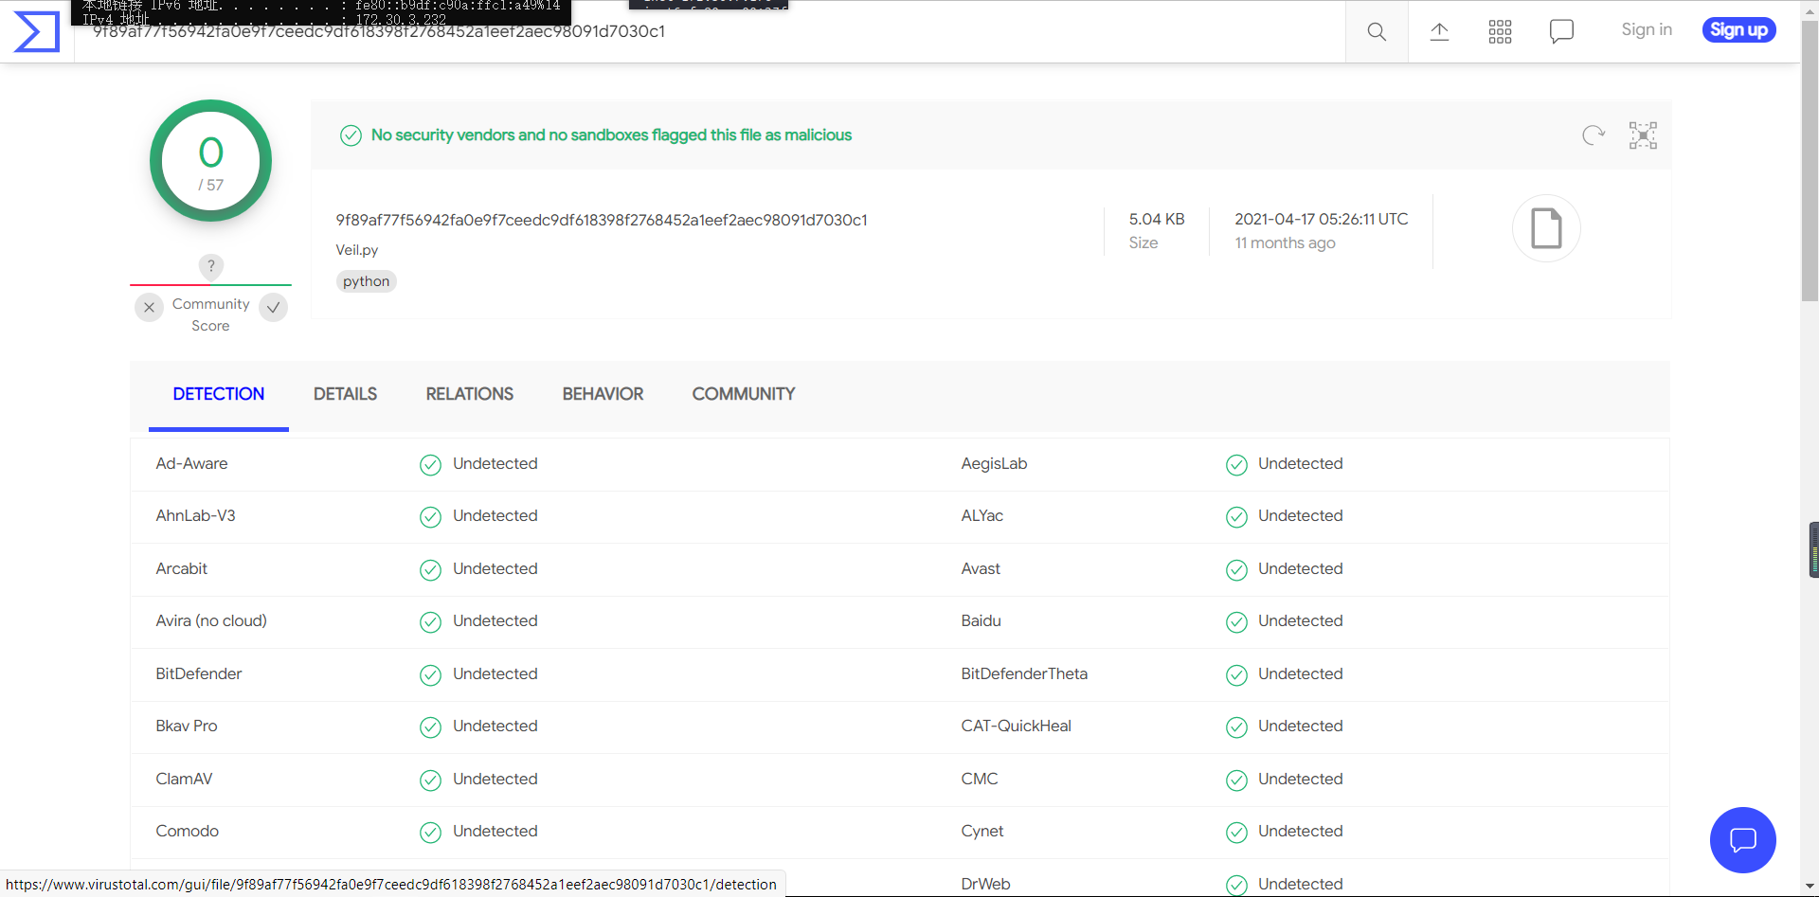The image size is (1819, 897).
Task: Click the reanalyze file icon
Action: 1594,135
